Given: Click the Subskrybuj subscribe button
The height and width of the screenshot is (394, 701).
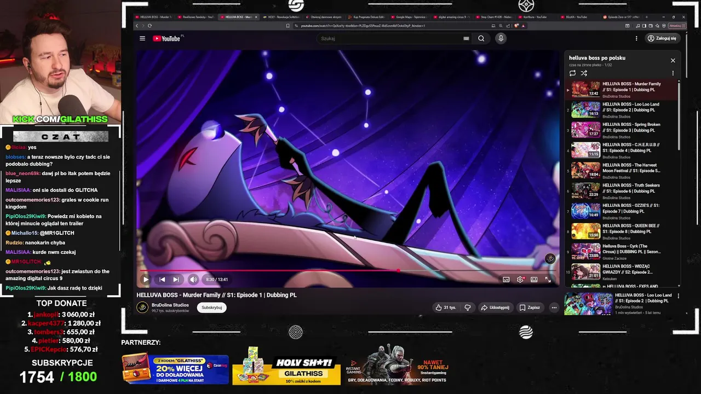Looking at the screenshot, I should pyautogui.click(x=212, y=308).
